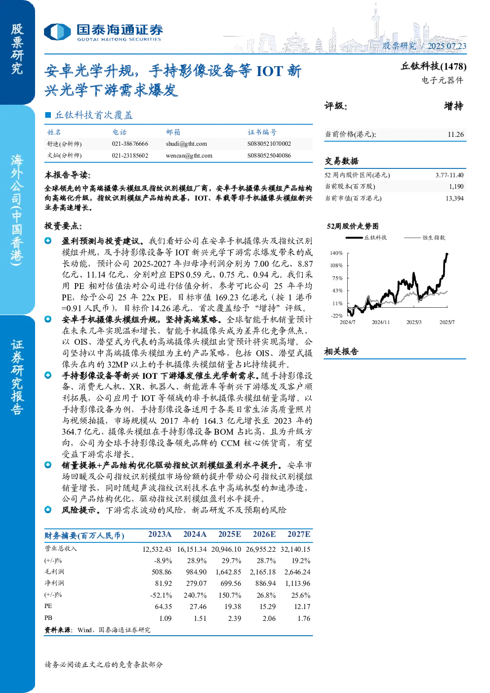Image resolution: width=490 pixels, height=693 pixels.
Task: Click the current price 11.26
Action: (456, 134)
